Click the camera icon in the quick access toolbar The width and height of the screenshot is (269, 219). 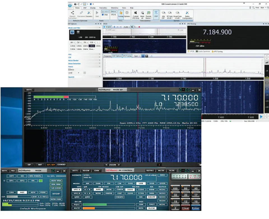[x=75, y=4]
